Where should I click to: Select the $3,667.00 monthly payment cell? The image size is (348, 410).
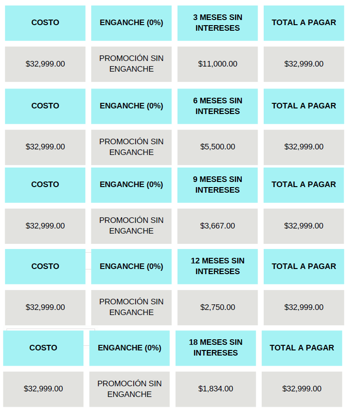[x=218, y=226]
